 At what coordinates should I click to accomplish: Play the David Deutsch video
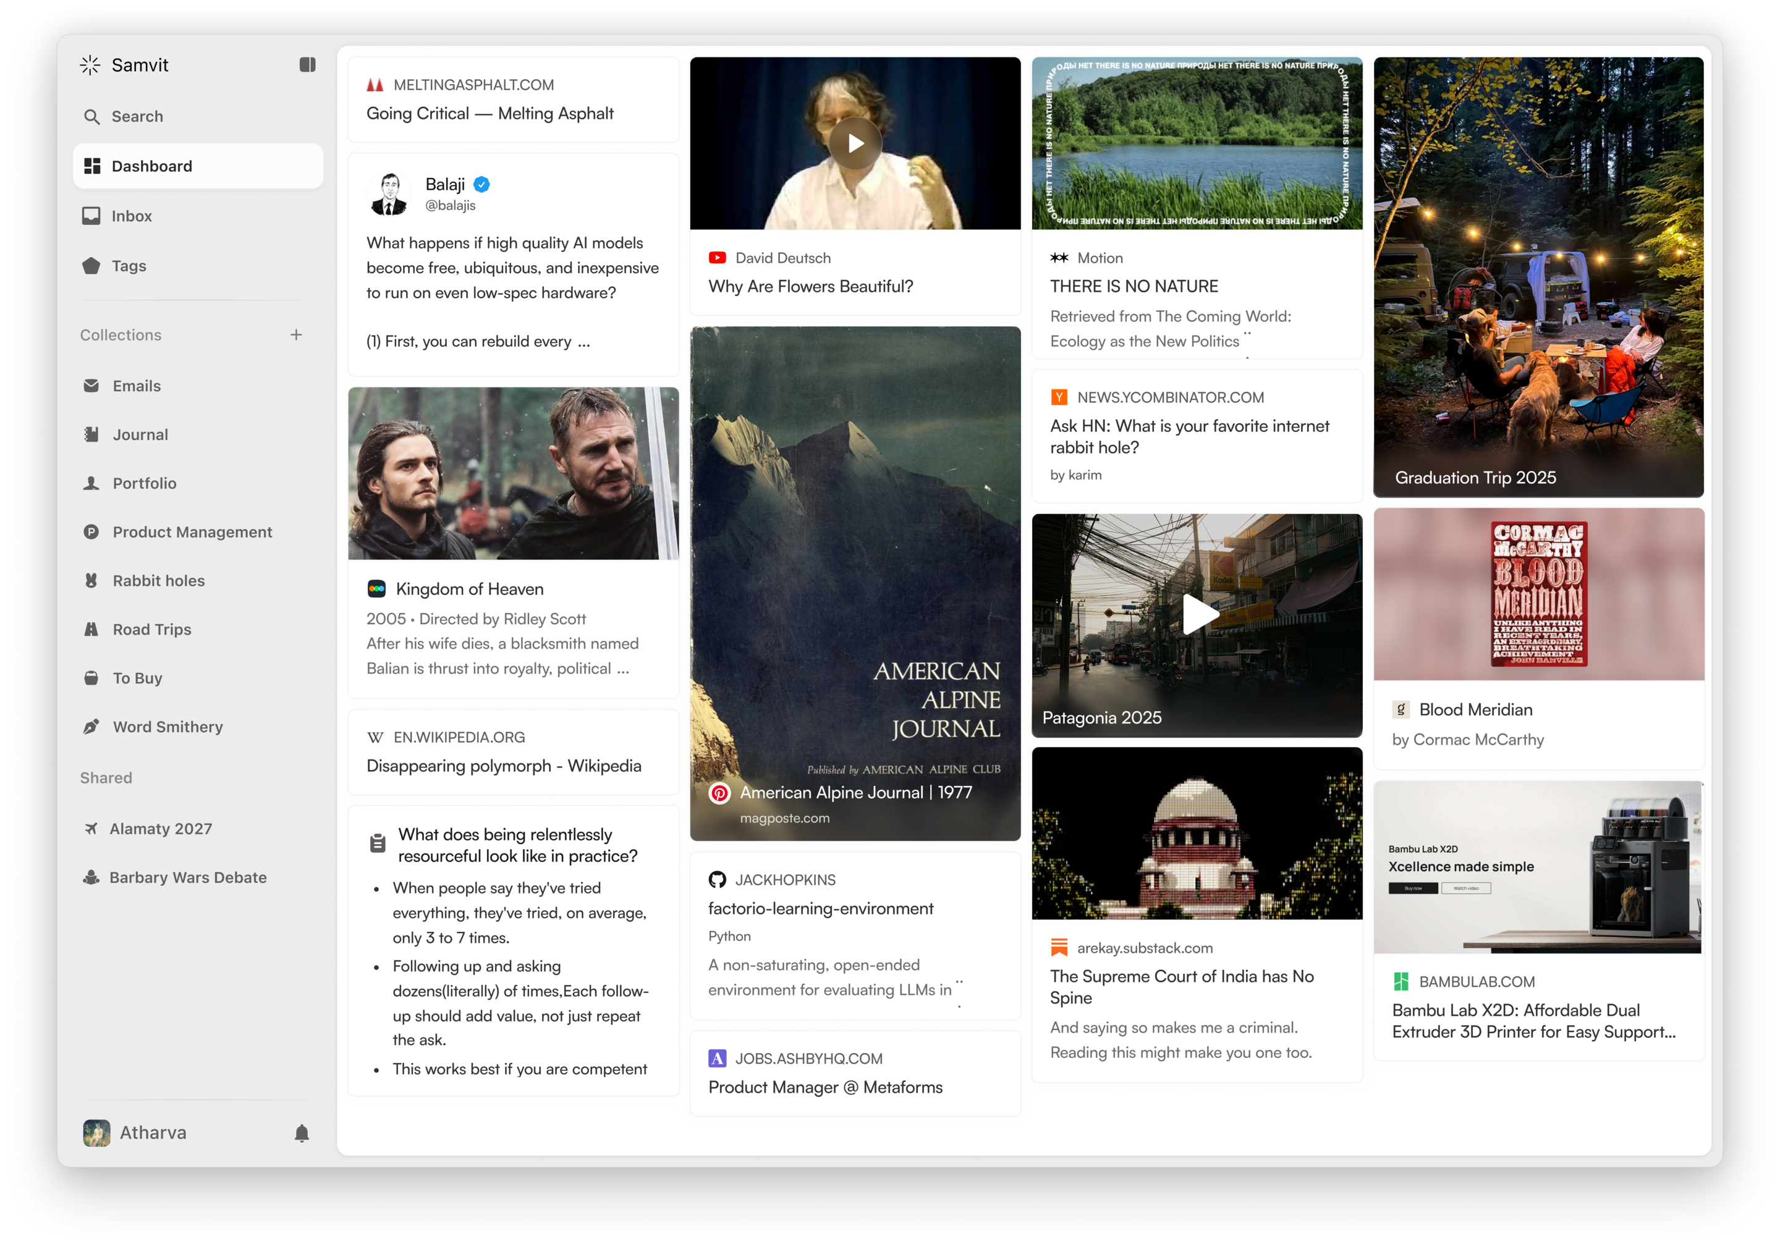tap(856, 143)
